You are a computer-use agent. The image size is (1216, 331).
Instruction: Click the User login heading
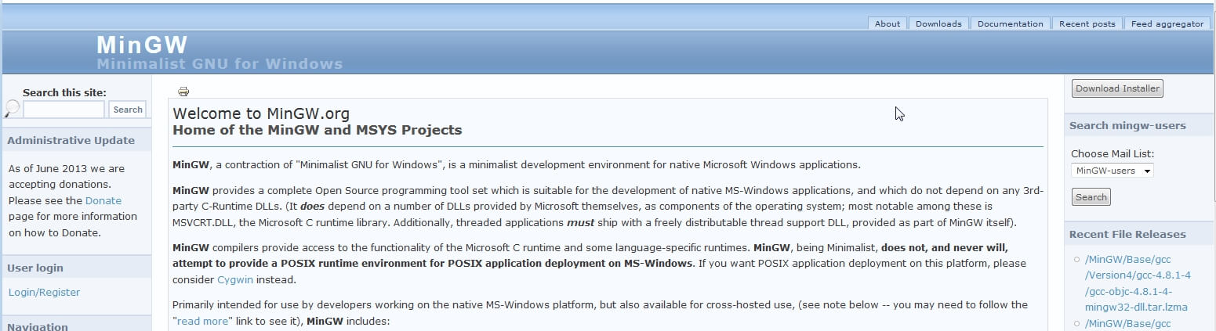tap(35, 268)
